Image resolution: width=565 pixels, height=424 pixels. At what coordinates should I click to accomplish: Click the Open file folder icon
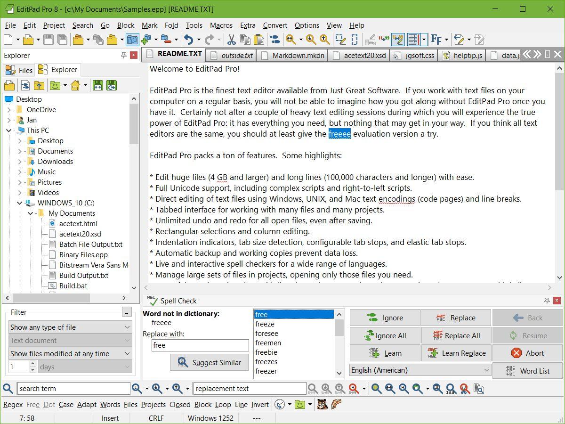(x=28, y=40)
